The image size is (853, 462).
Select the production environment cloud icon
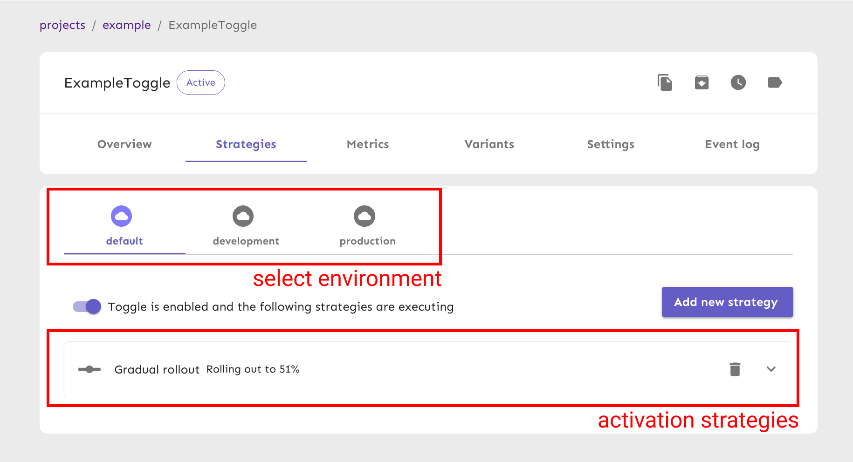[365, 216]
